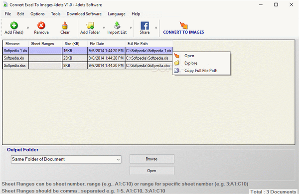Click the Sheet Ranges column header
This screenshot has height=194, width=299.
tap(45, 44)
